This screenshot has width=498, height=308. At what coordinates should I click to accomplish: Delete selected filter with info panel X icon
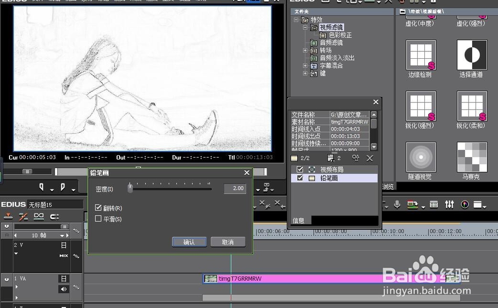(370, 158)
